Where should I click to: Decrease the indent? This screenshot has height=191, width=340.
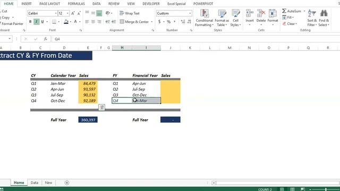(x=107, y=22)
